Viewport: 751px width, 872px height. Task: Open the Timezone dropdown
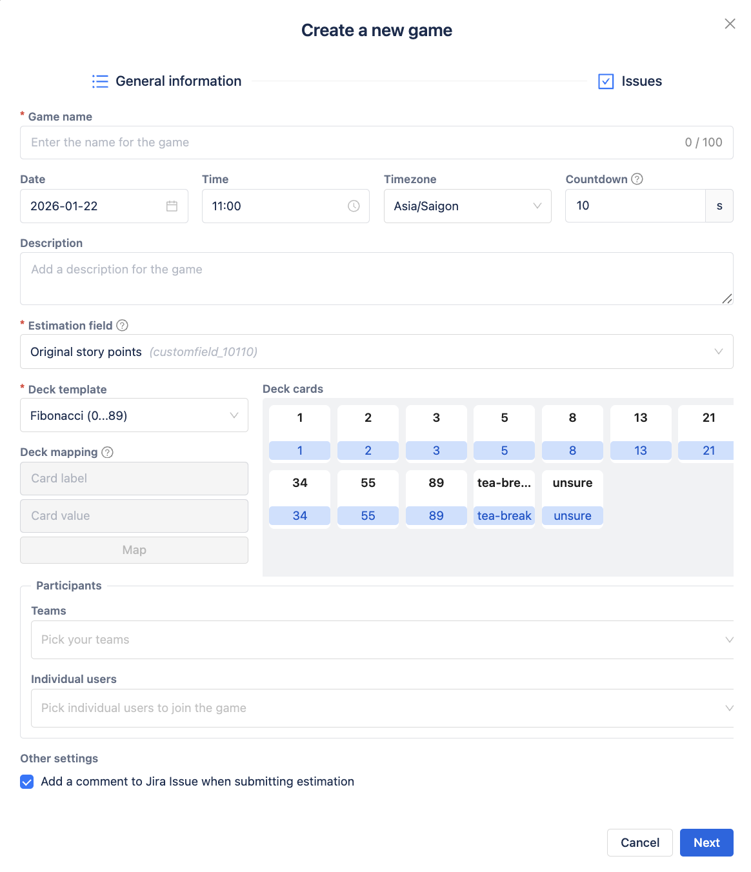(x=467, y=206)
